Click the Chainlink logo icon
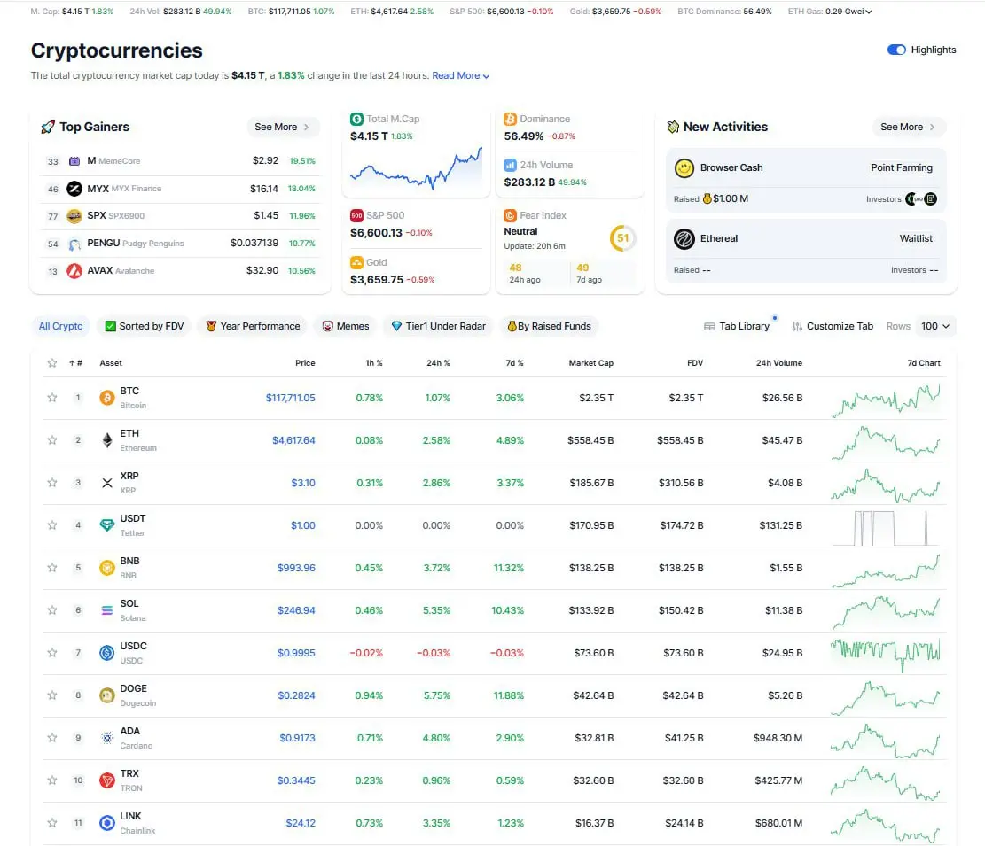This screenshot has width=985, height=846. click(x=106, y=823)
